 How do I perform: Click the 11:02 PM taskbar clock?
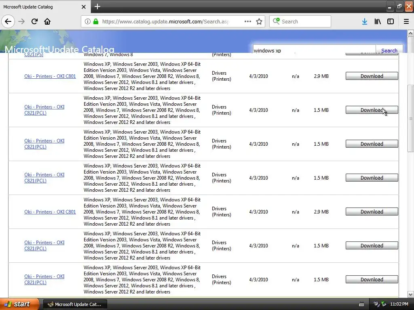click(x=399, y=304)
